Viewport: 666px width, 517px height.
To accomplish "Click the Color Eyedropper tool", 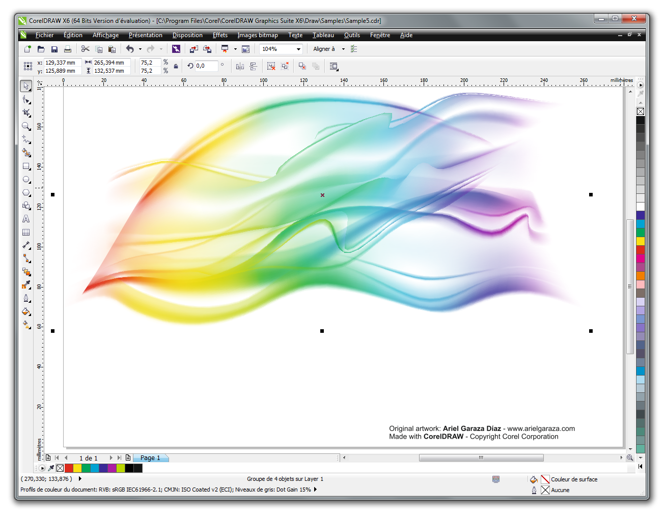I will point(26,285).
